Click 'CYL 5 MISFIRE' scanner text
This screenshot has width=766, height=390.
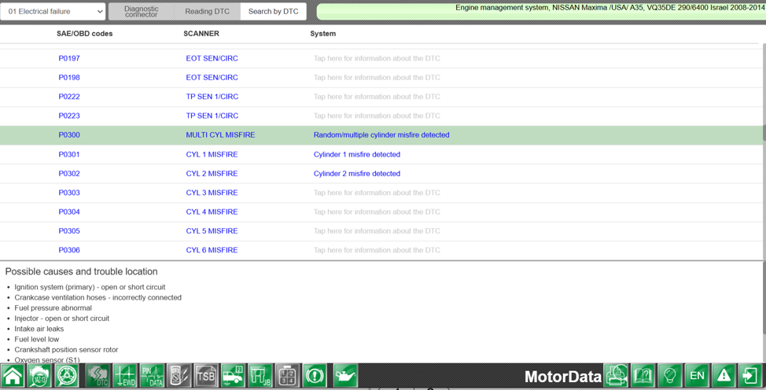pyautogui.click(x=212, y=230)
